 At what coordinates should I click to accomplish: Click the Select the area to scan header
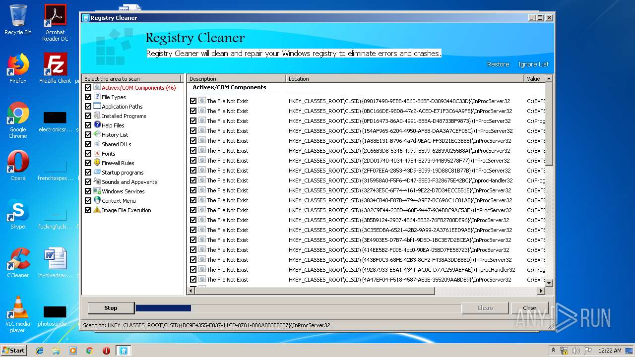pos(132,78)
